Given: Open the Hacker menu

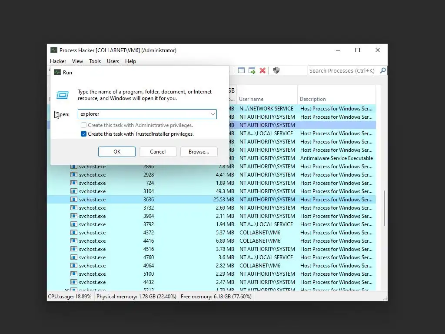Looking at the screenshot, I should click(x=58, y=61).
